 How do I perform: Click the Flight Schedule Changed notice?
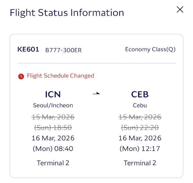click(60, 76)
